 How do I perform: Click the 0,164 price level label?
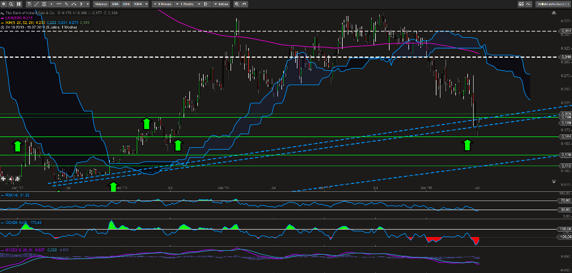click(x=565, y=137)
